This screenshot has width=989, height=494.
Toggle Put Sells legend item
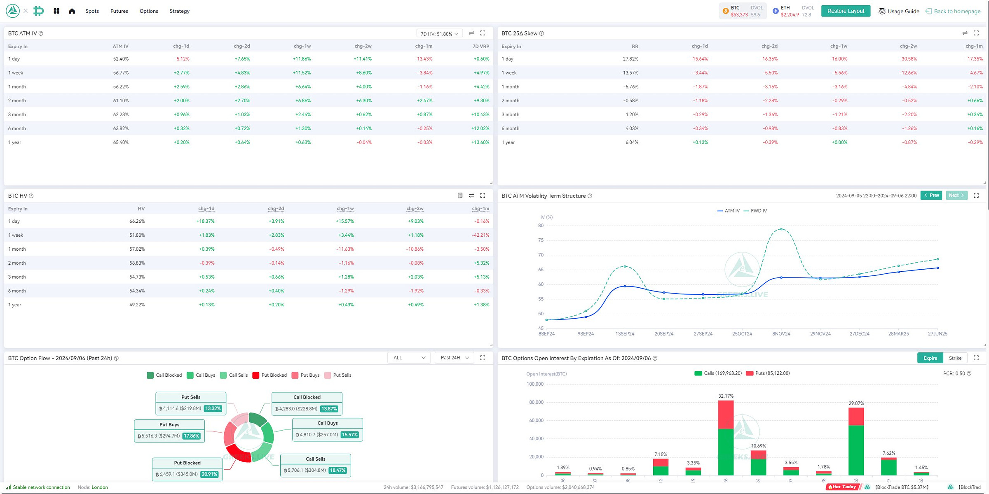[338, 375]
